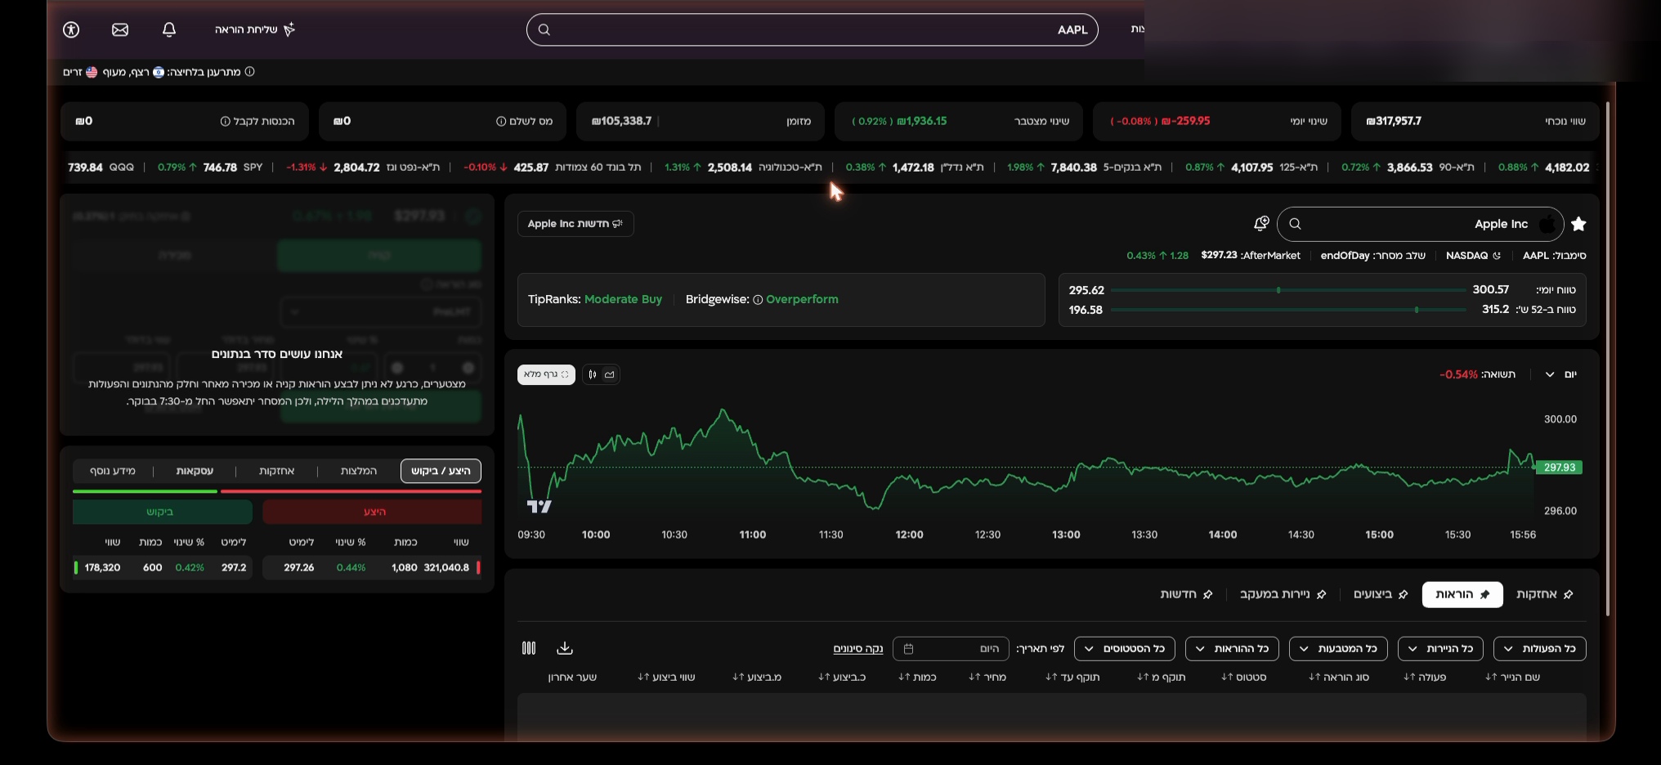The image size is (1661, 765).
Task: Sort table by שם הנייר column
Action: coord(1512,677)
